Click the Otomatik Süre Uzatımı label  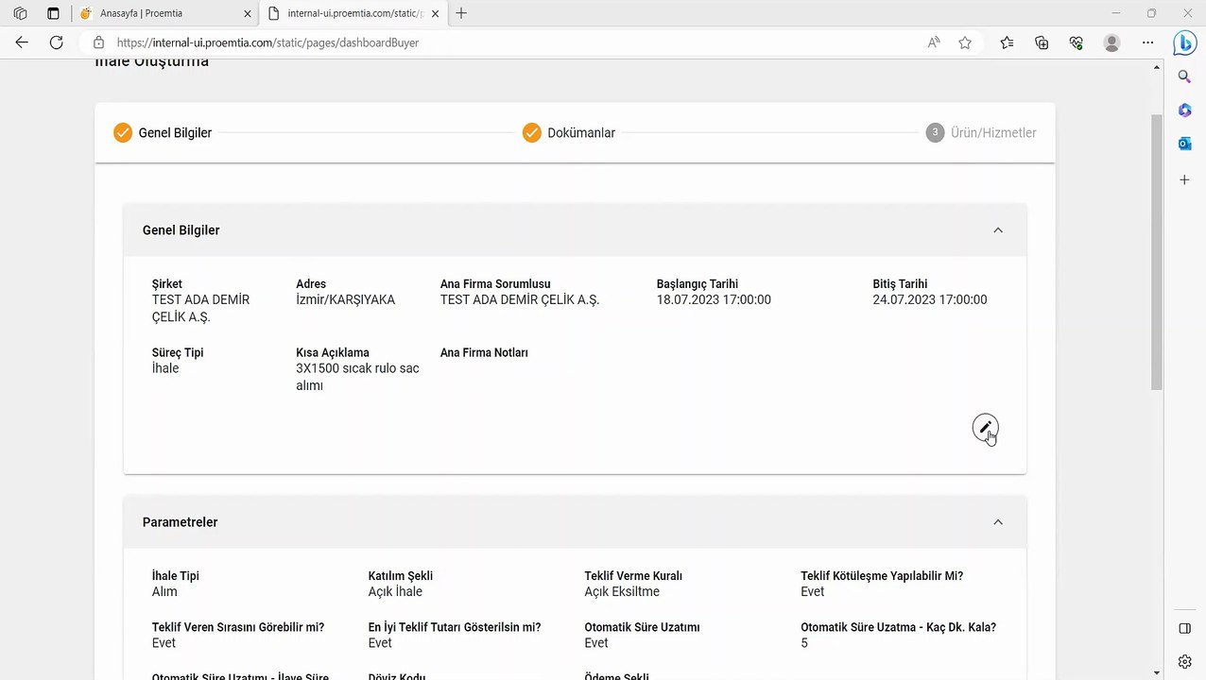[x=642, y=626]
